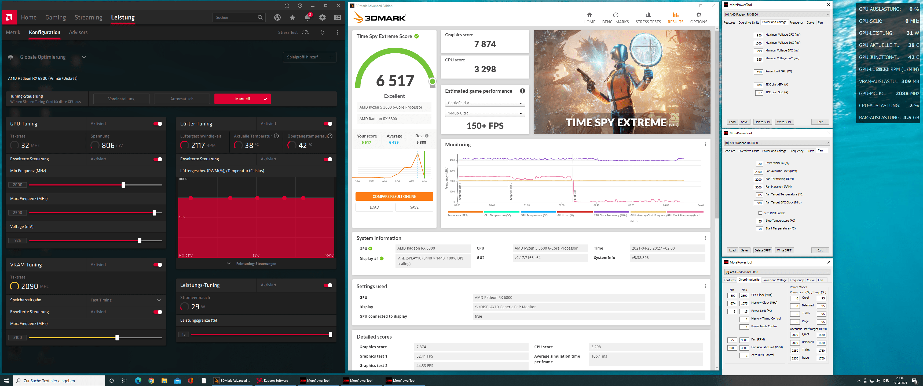Switch to the Streaming tab
Image resolution: width=923 pixels, height=386 pixels.
click(x=88, y=17)
